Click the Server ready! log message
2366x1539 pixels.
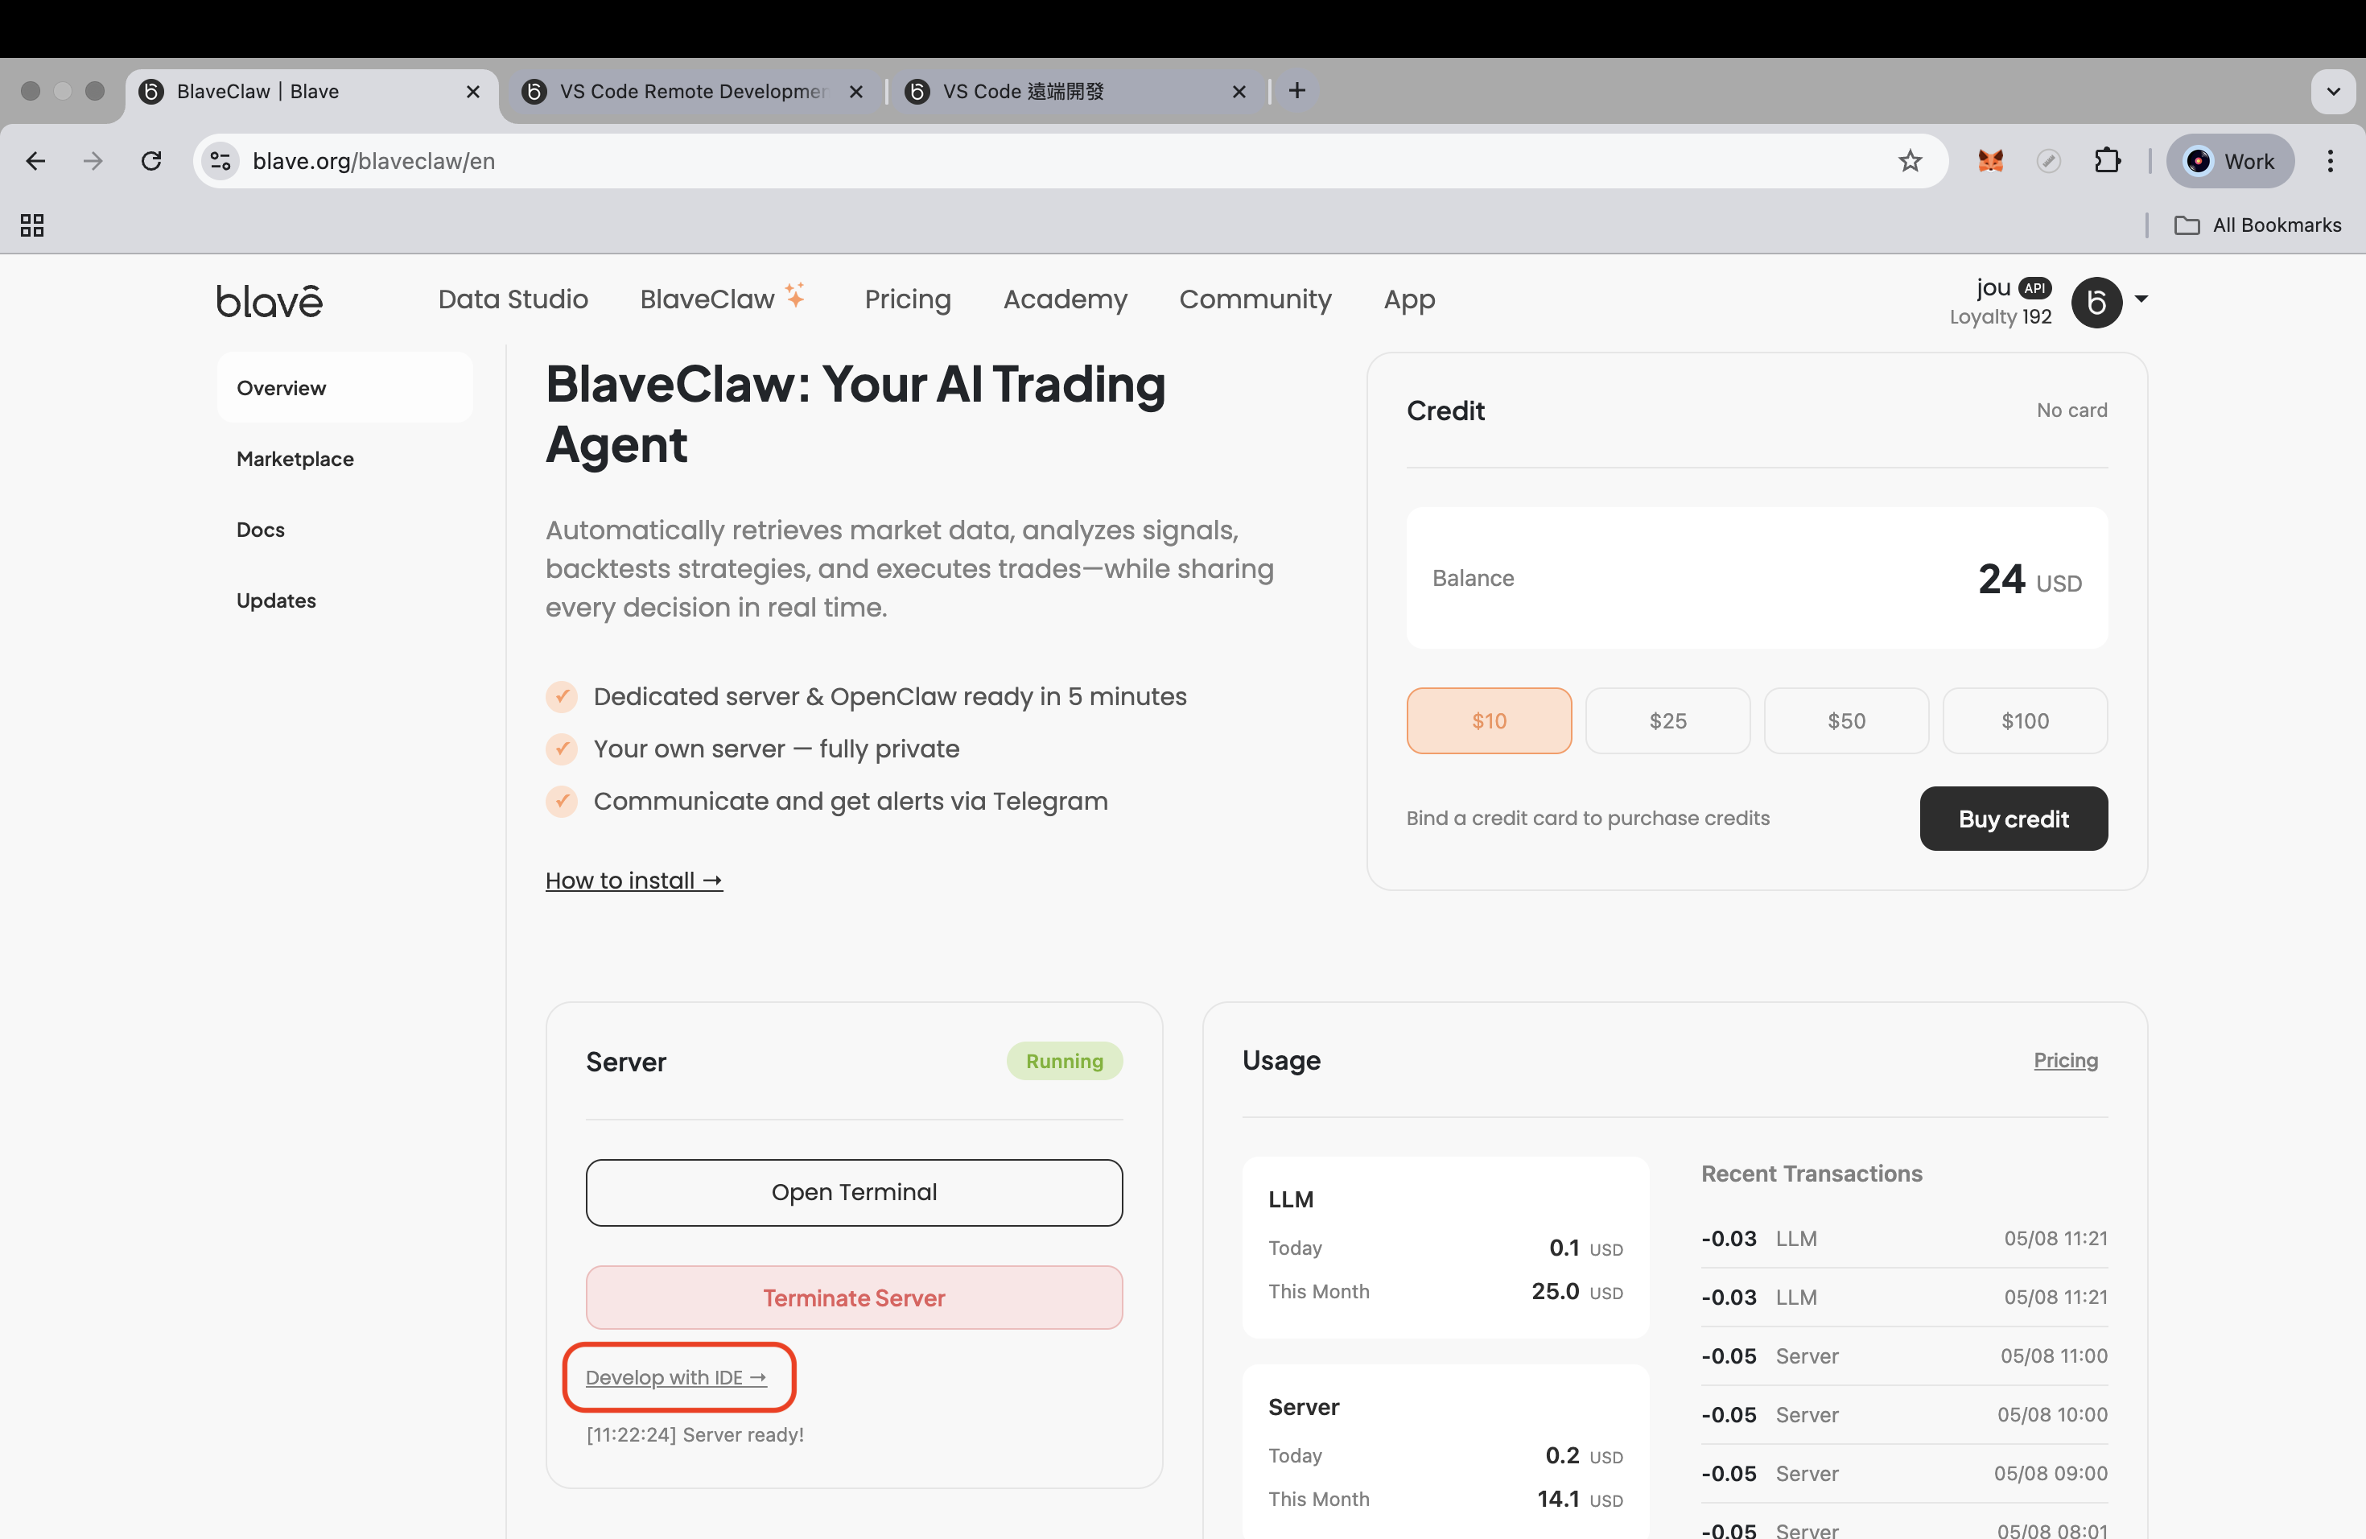click(x=694, y=1434)
